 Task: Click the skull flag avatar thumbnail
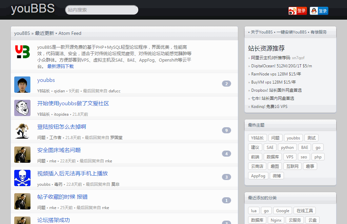tap(22, 176)
